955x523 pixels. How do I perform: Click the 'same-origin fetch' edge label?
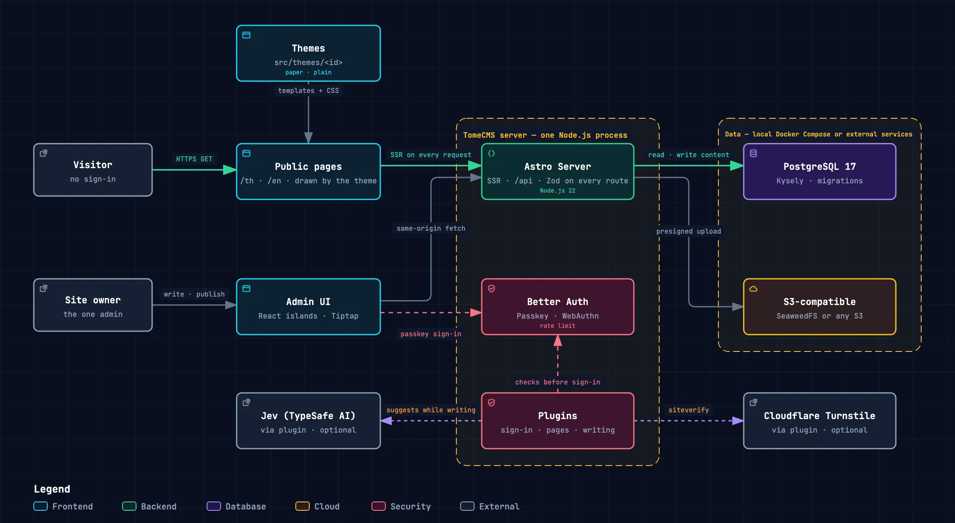[x=431, y=228]
